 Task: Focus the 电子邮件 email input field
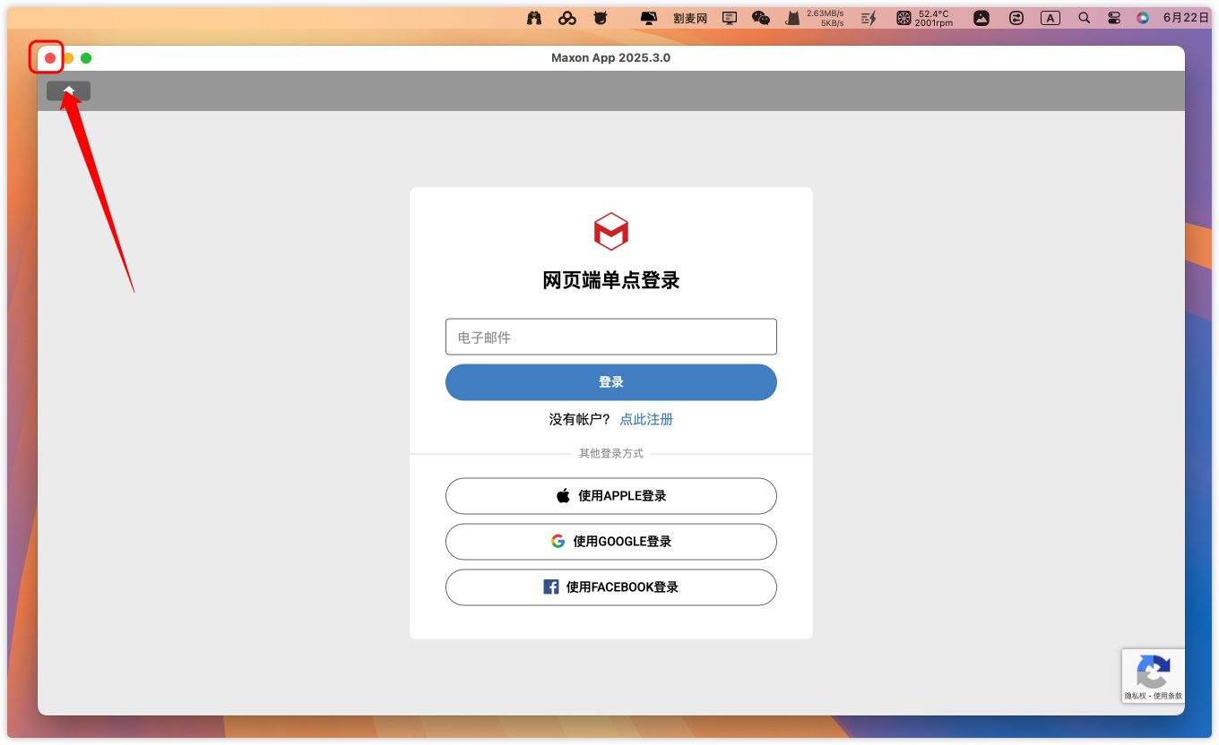(610, 338)
